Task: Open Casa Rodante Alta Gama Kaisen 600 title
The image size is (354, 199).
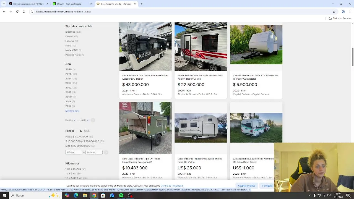Action: click(145, 77)
